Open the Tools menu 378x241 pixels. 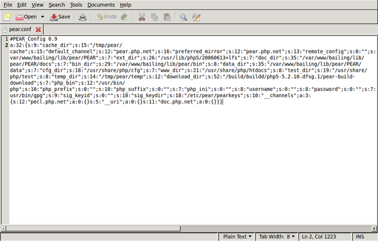pyautogui.click(x=76, y=5)
